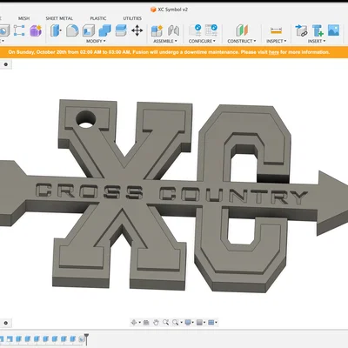Click the Configure table icon

point(211,30)
